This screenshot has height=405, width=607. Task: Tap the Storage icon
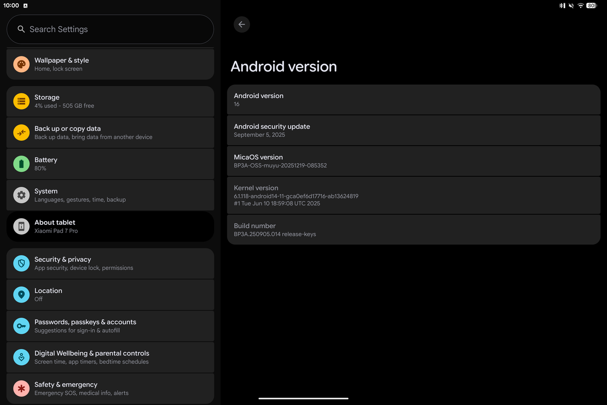tap(21, 101)
